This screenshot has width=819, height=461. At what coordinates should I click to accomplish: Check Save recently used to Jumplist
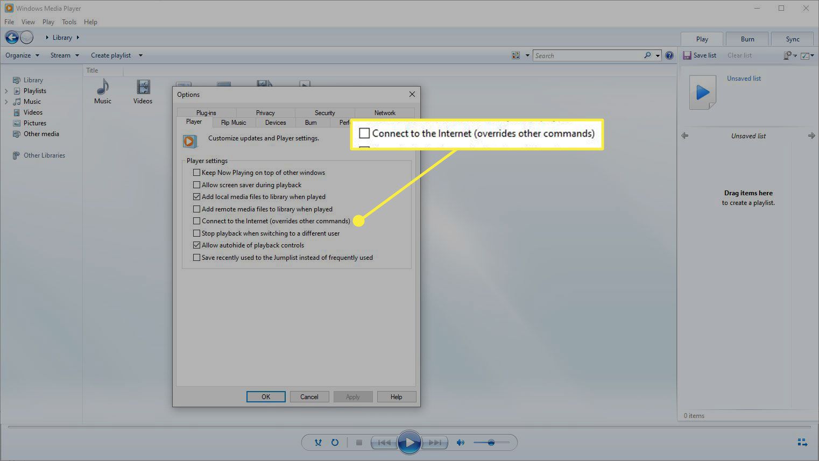tap(196, 257)
